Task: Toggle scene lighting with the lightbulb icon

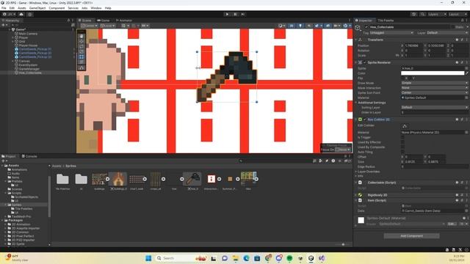Action: [300, 26]
